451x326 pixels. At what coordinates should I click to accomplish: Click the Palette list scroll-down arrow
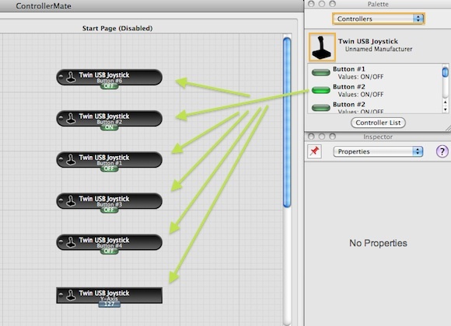click(x=446, y=109)
